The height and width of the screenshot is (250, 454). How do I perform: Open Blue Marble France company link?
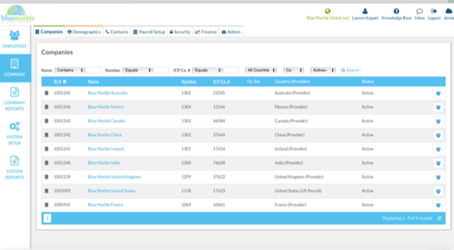pos(105,205)
